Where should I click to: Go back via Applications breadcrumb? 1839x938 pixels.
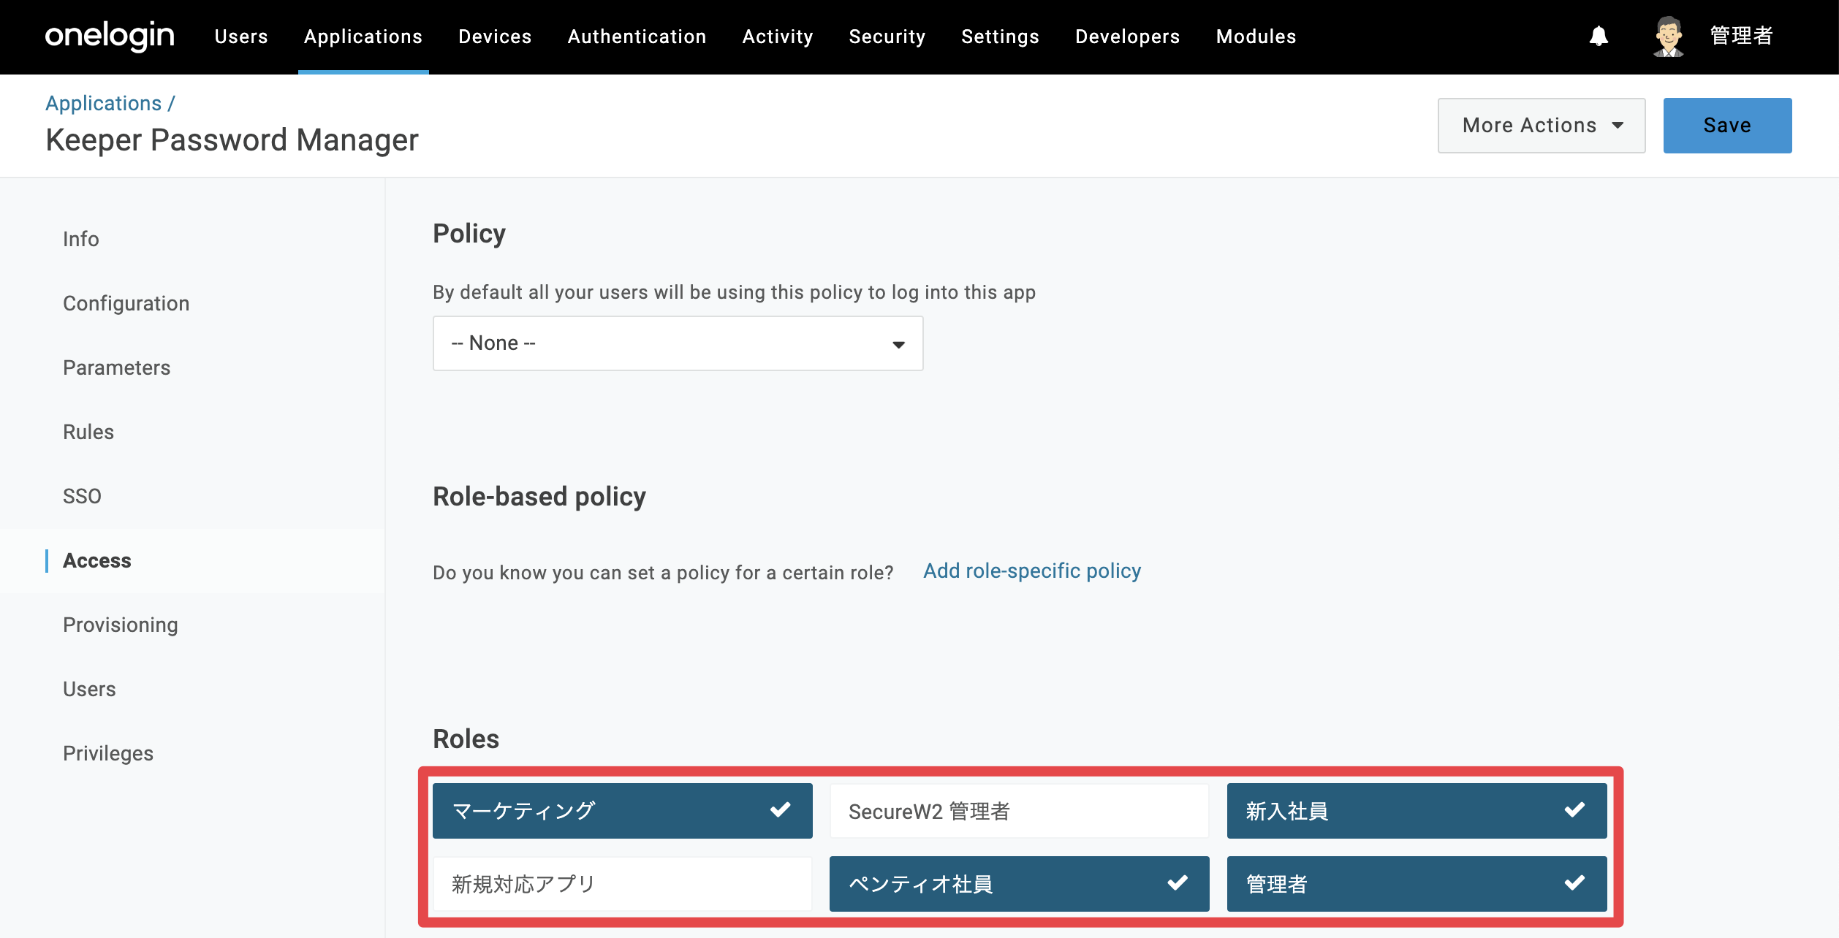(103, 103)
